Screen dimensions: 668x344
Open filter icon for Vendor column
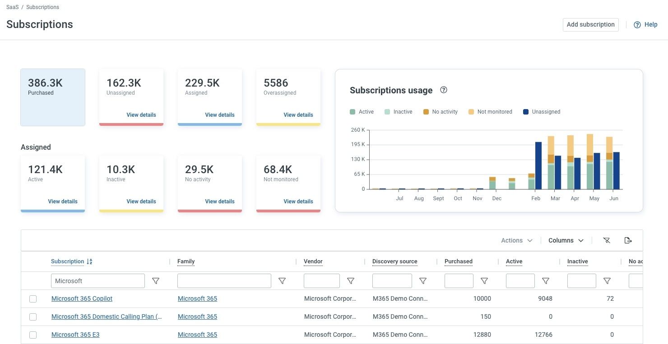tap(351, 281)
